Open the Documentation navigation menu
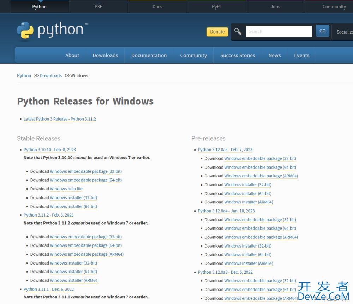 click(x=149, y=55)
